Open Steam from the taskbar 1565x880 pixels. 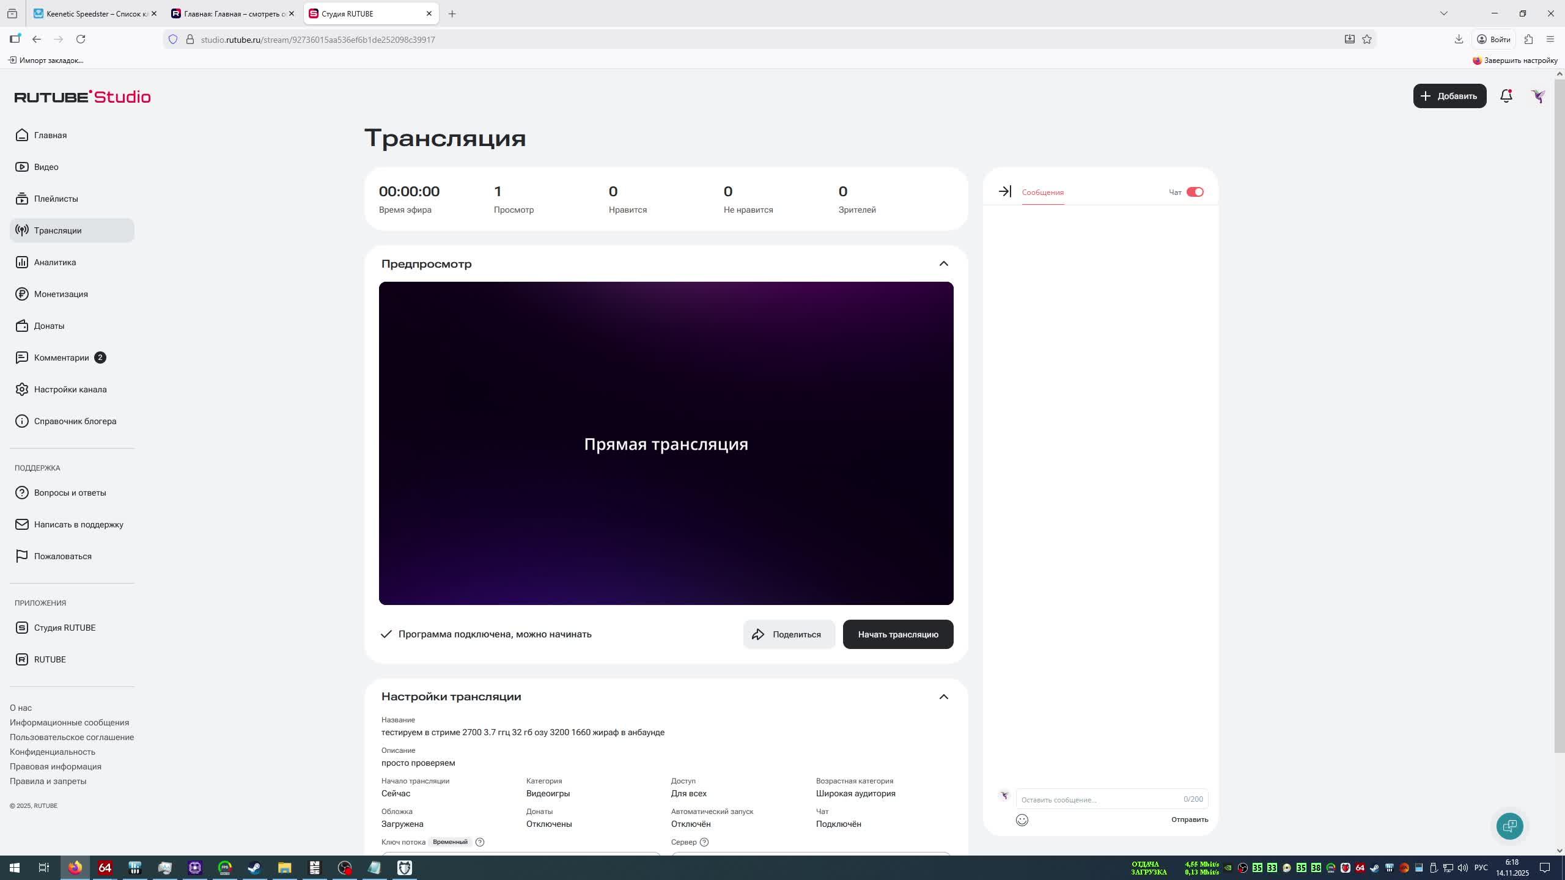pyautogui.click(x=254, y=867)
